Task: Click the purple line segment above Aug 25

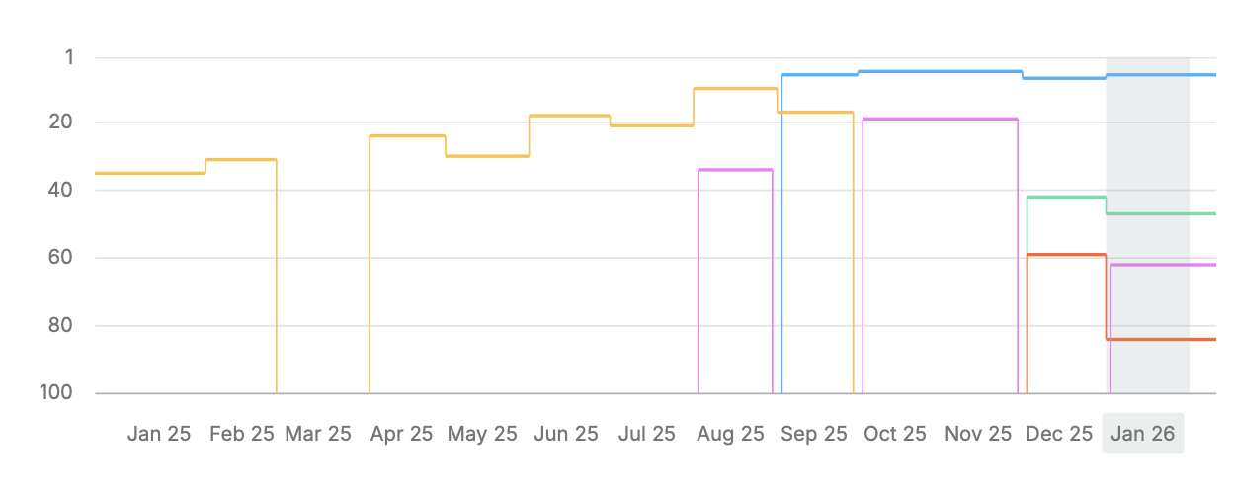Action: [x=735, y=170]
